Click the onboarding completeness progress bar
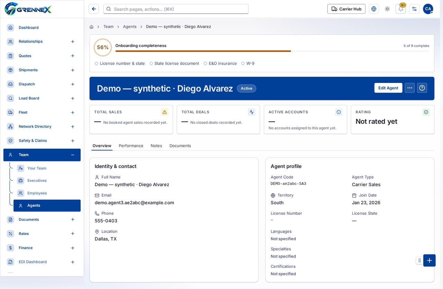Viewport: 443px width, 289px height. (272, 51)
